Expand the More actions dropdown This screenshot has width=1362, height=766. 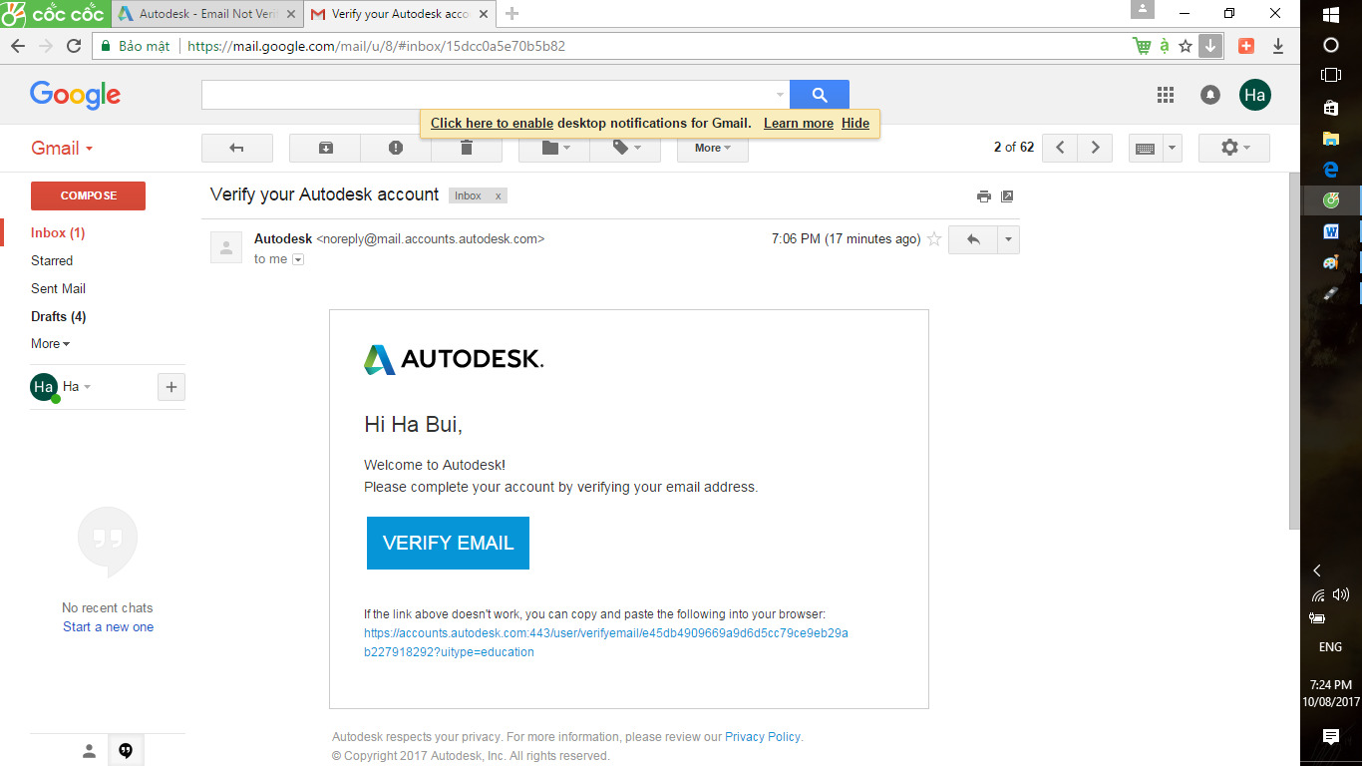click(x=712, y=148)
